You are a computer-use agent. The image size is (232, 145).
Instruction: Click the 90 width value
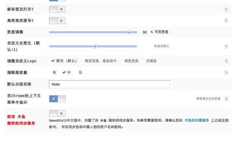click(145, 32)
